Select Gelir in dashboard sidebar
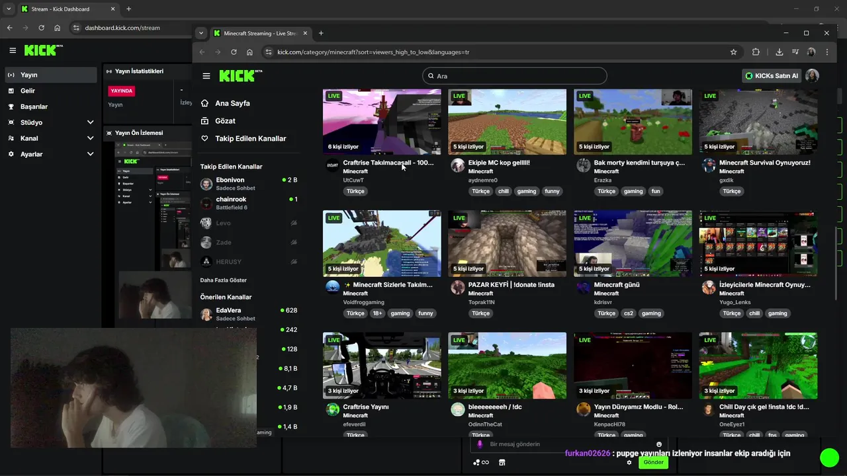 (x=51, y=91)
